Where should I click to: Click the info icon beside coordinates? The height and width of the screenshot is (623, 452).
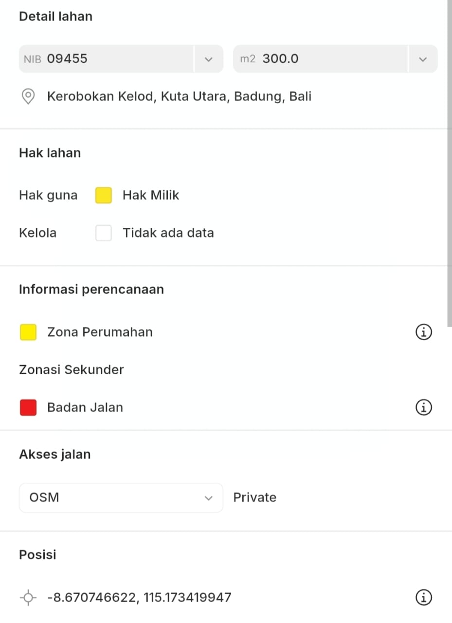424,597
